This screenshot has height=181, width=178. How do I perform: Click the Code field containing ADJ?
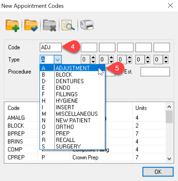click(51, 48)
